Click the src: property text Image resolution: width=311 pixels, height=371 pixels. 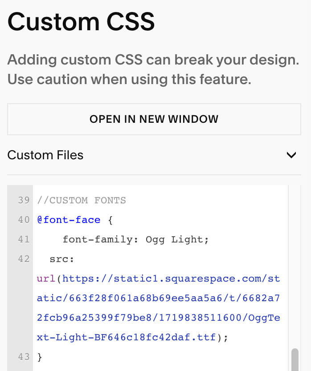(x=61, y=259)
